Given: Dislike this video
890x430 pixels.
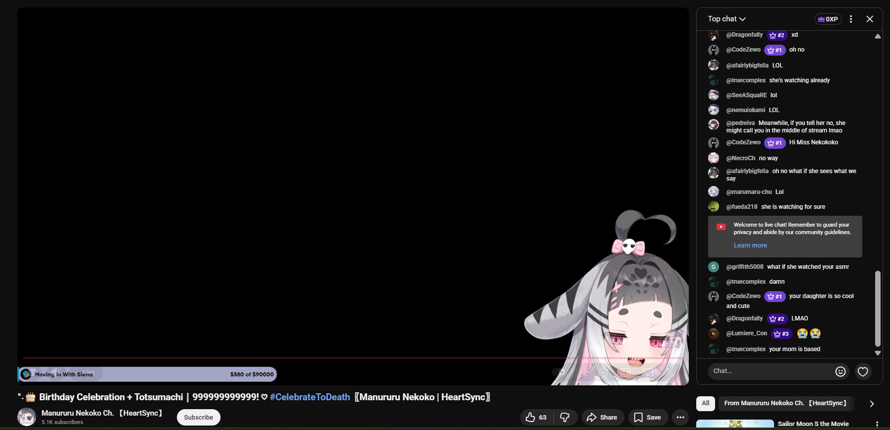Looking at the screenshot, I should pyautogui.click(x=564, y=418).
